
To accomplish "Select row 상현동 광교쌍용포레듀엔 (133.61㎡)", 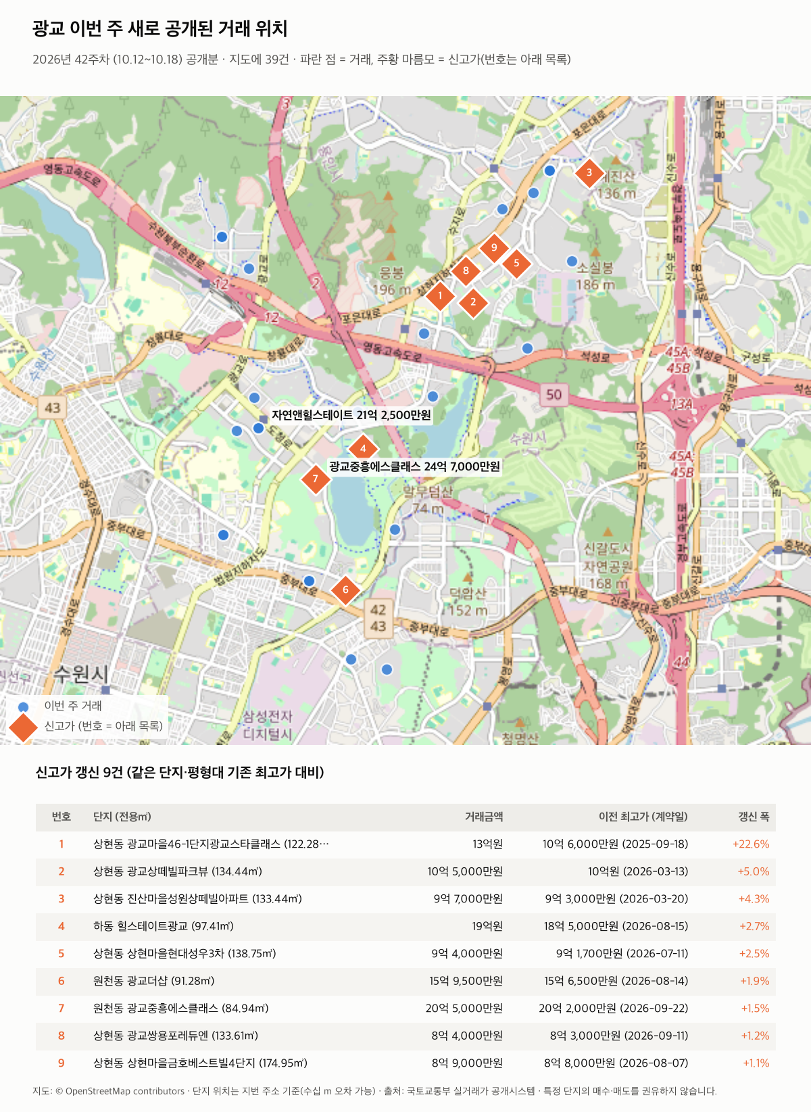I will pos(405,1036).
